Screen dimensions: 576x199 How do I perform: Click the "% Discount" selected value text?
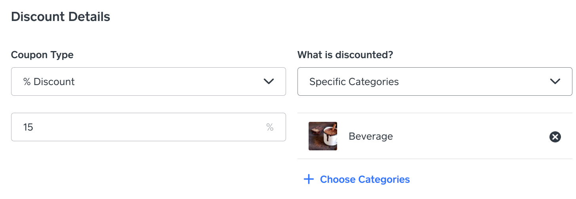click(49, 82)
